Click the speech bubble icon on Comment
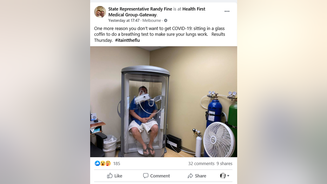The height and width of the screenshot is (184, 327). [x=146, y=176]
